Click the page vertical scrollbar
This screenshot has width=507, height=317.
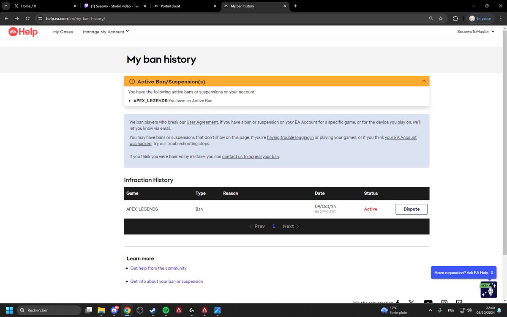504,144
